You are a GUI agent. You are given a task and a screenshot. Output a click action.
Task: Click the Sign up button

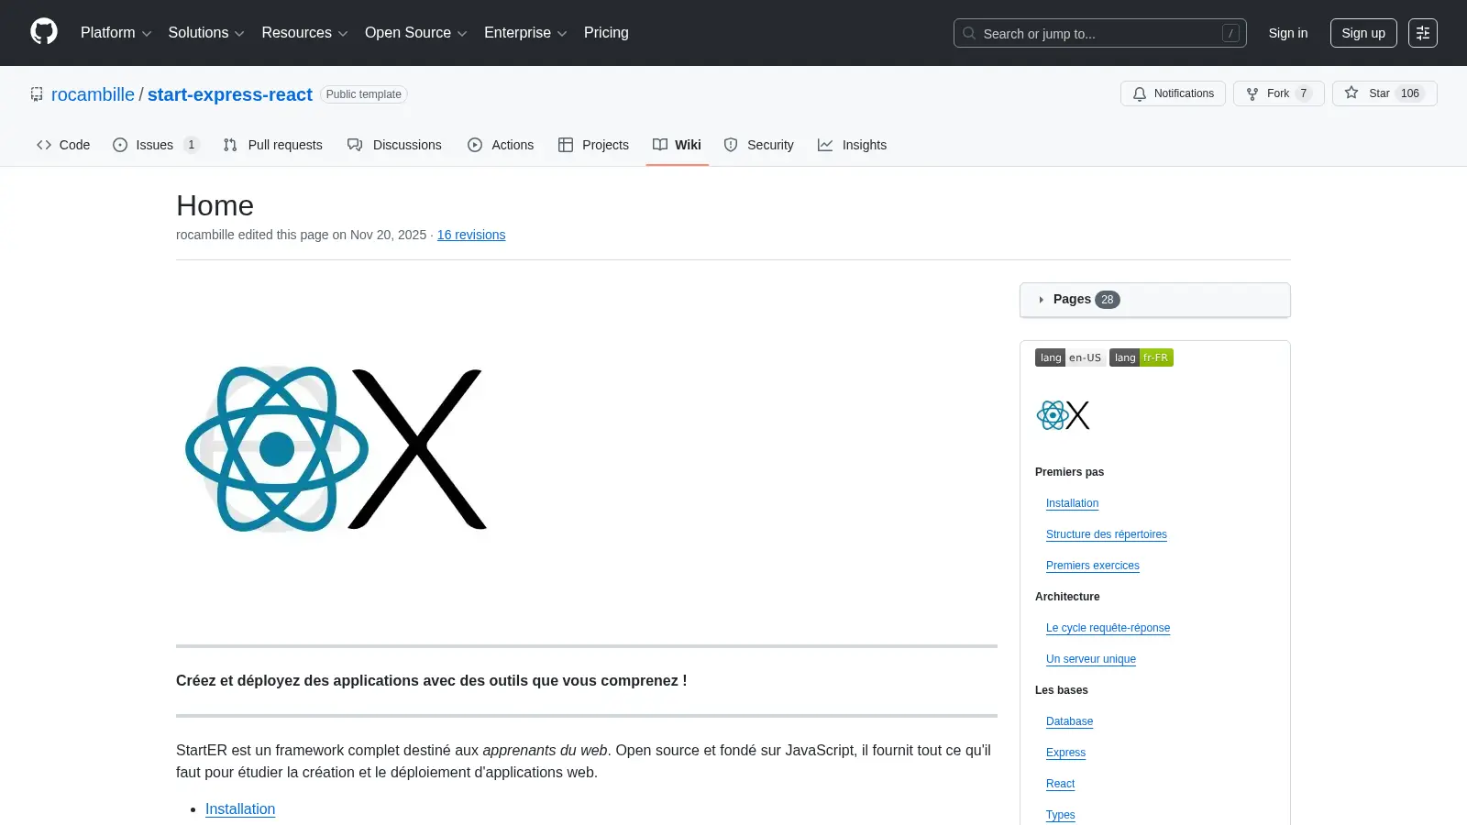click(x=1363, y=33)
